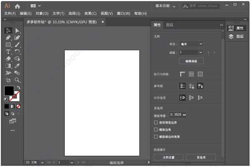
Task: Select the Zoom magnifier tool
Action: coord(17,80)
